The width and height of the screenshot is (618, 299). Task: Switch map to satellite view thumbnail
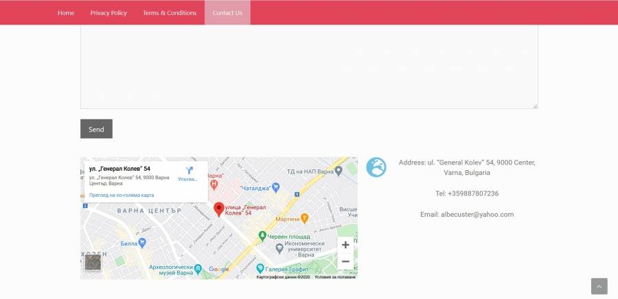(x=93, y=262)
